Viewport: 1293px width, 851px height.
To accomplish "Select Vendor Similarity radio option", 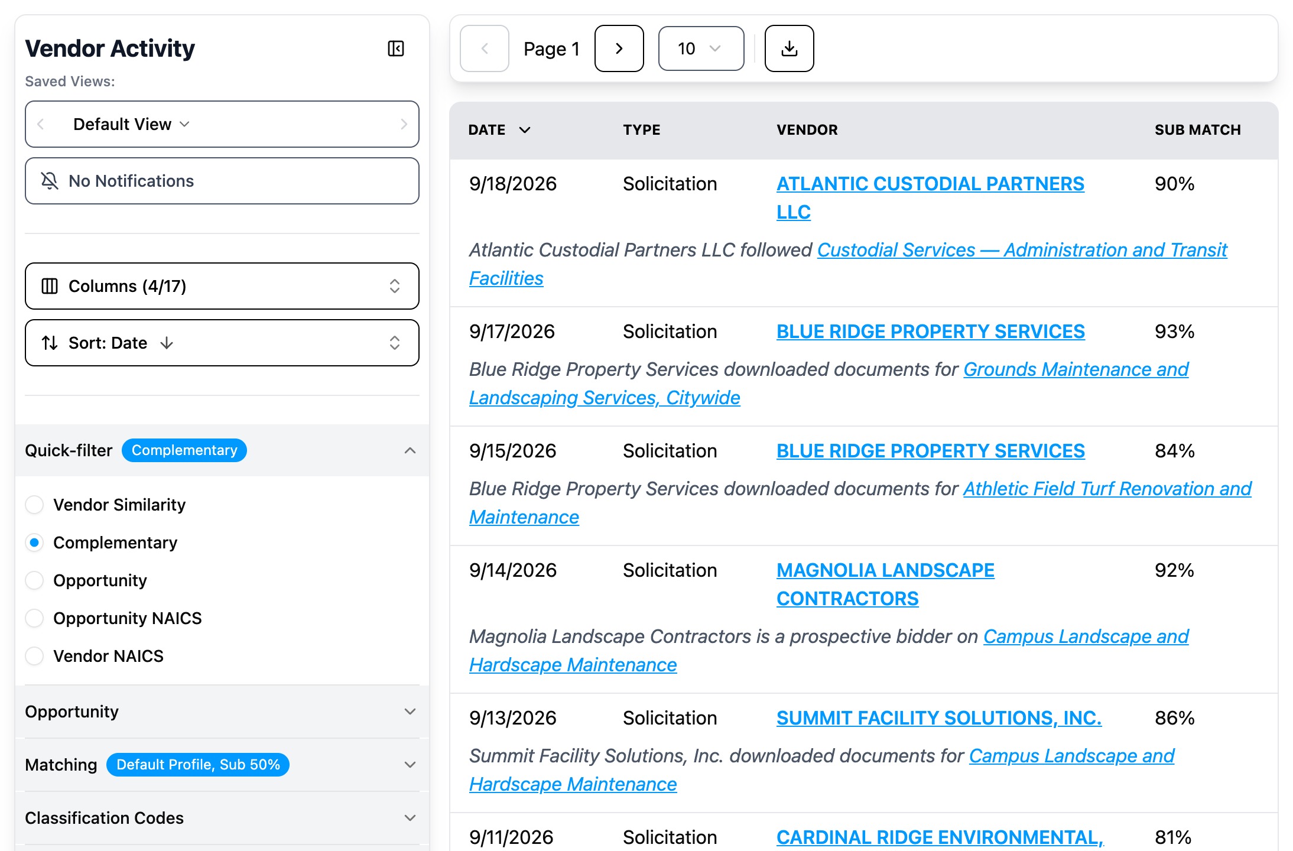I will pos(34,505).
